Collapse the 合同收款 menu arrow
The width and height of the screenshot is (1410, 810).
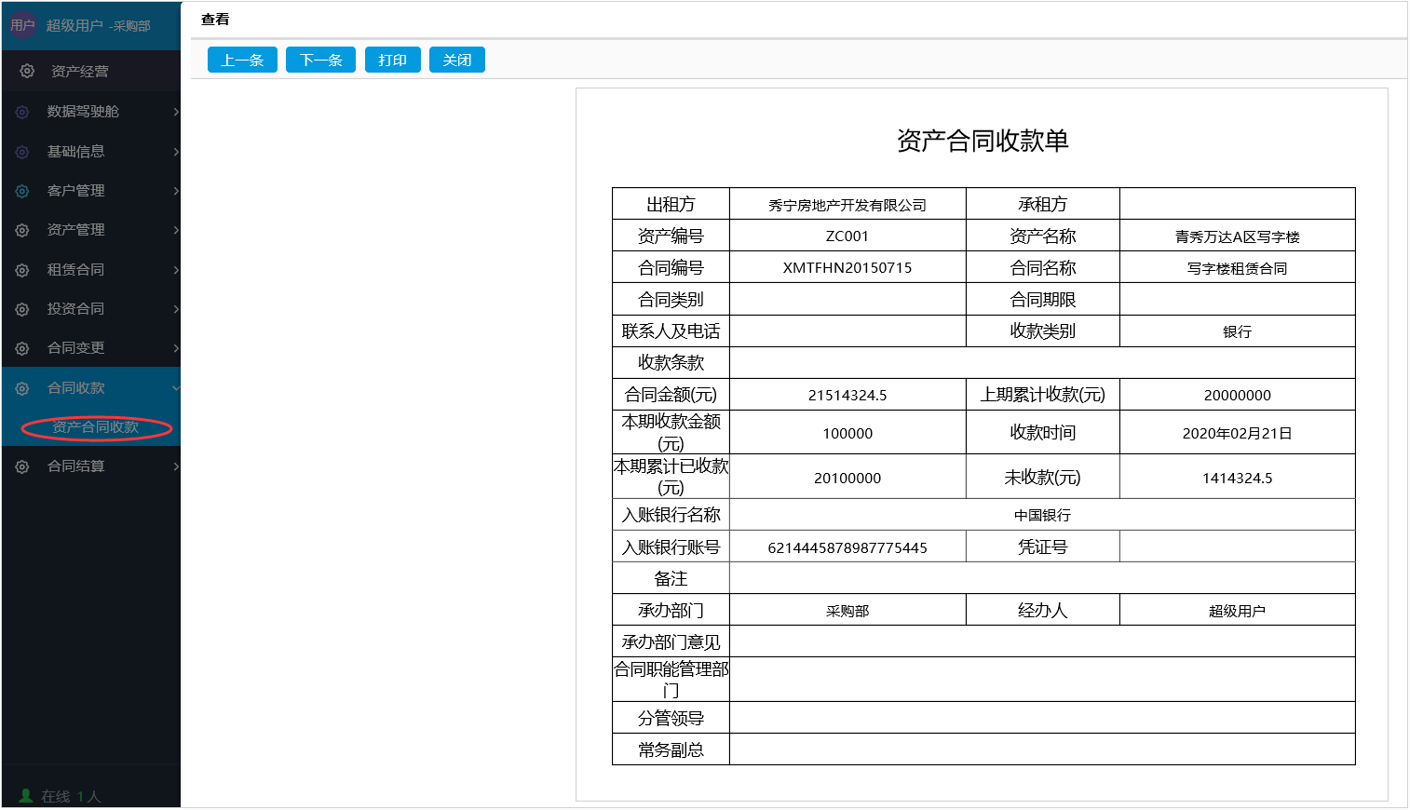[x=175, y=388]
